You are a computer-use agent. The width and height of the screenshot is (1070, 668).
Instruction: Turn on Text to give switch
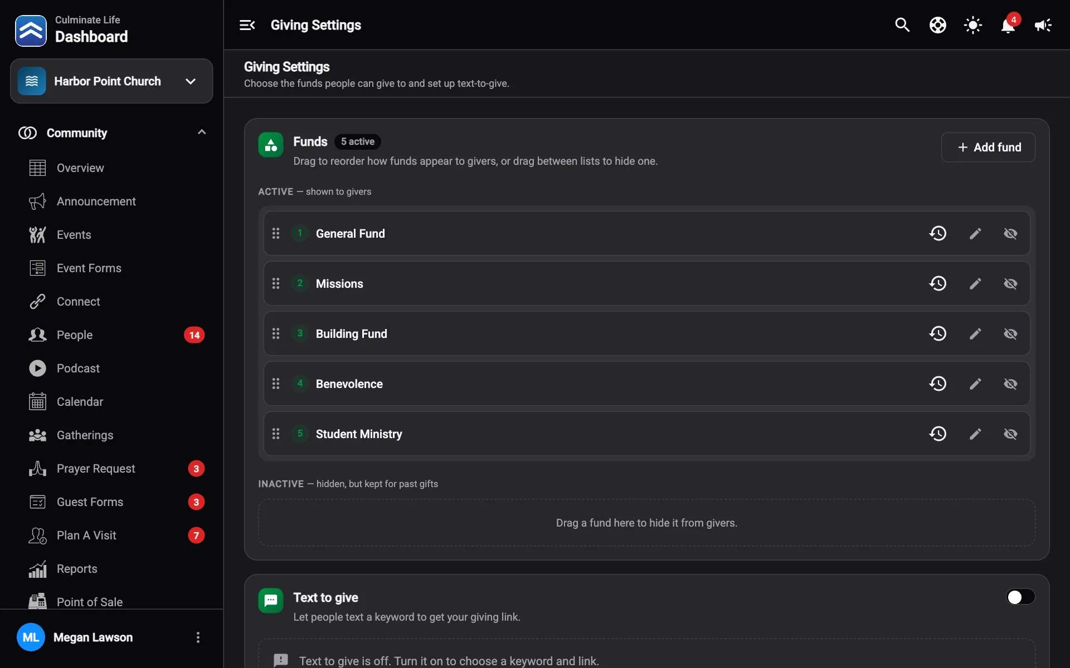[1020, 597]
